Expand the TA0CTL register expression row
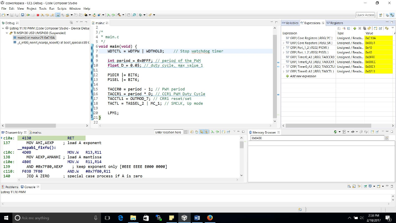 pos(283,72)
